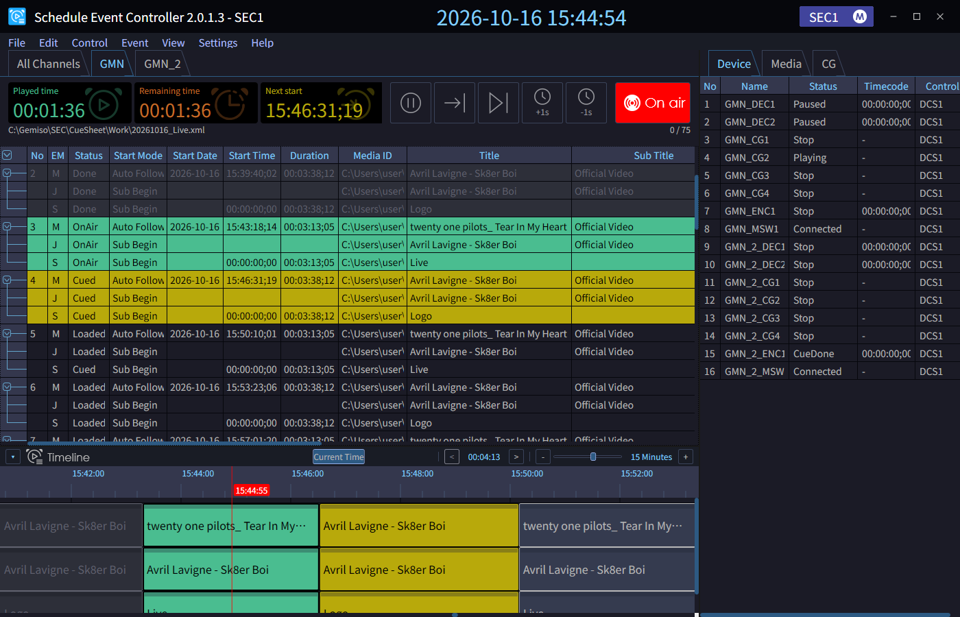Click the red 15:44:55 timeline marker
The width and height of the screenshot is (960, 617).
tap(252, 490)
